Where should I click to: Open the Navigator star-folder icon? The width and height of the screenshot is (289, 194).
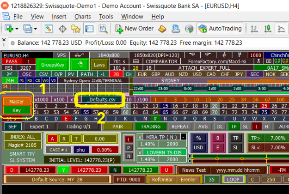[76, 29]
